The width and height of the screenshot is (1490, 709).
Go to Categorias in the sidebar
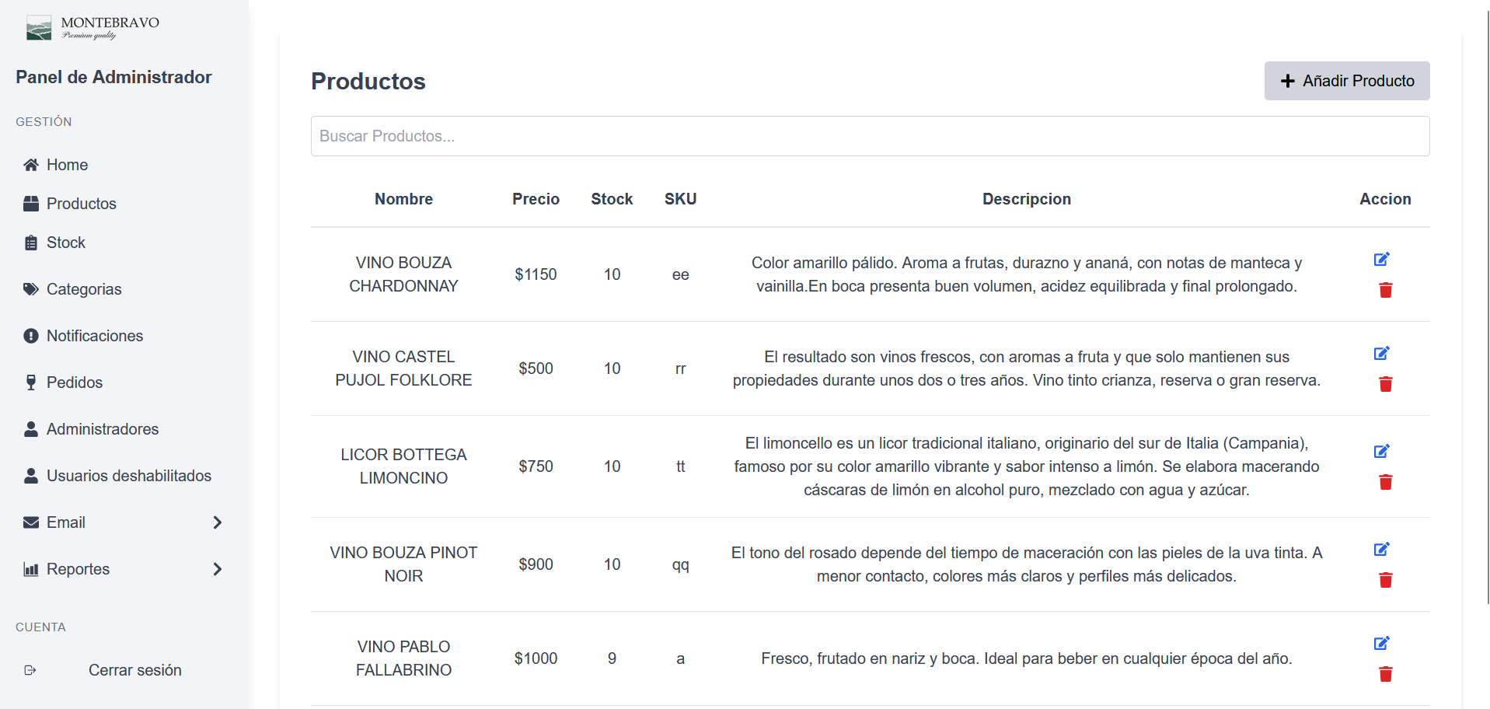click(x=84, y=289)
